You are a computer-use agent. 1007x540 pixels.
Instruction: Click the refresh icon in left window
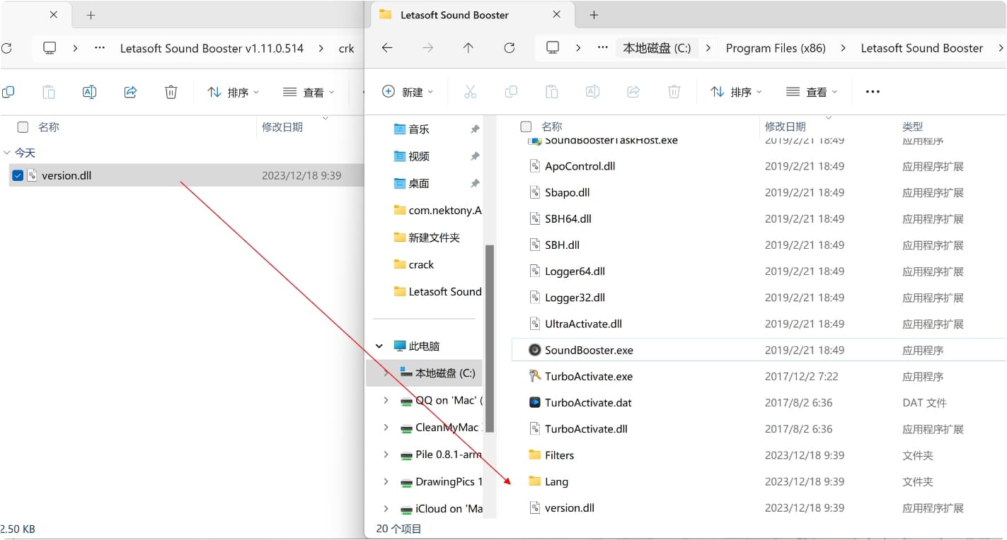(x=6, y=48)
